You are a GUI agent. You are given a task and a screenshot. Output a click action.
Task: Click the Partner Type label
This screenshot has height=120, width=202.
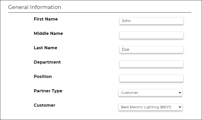(x=48, y=91)
